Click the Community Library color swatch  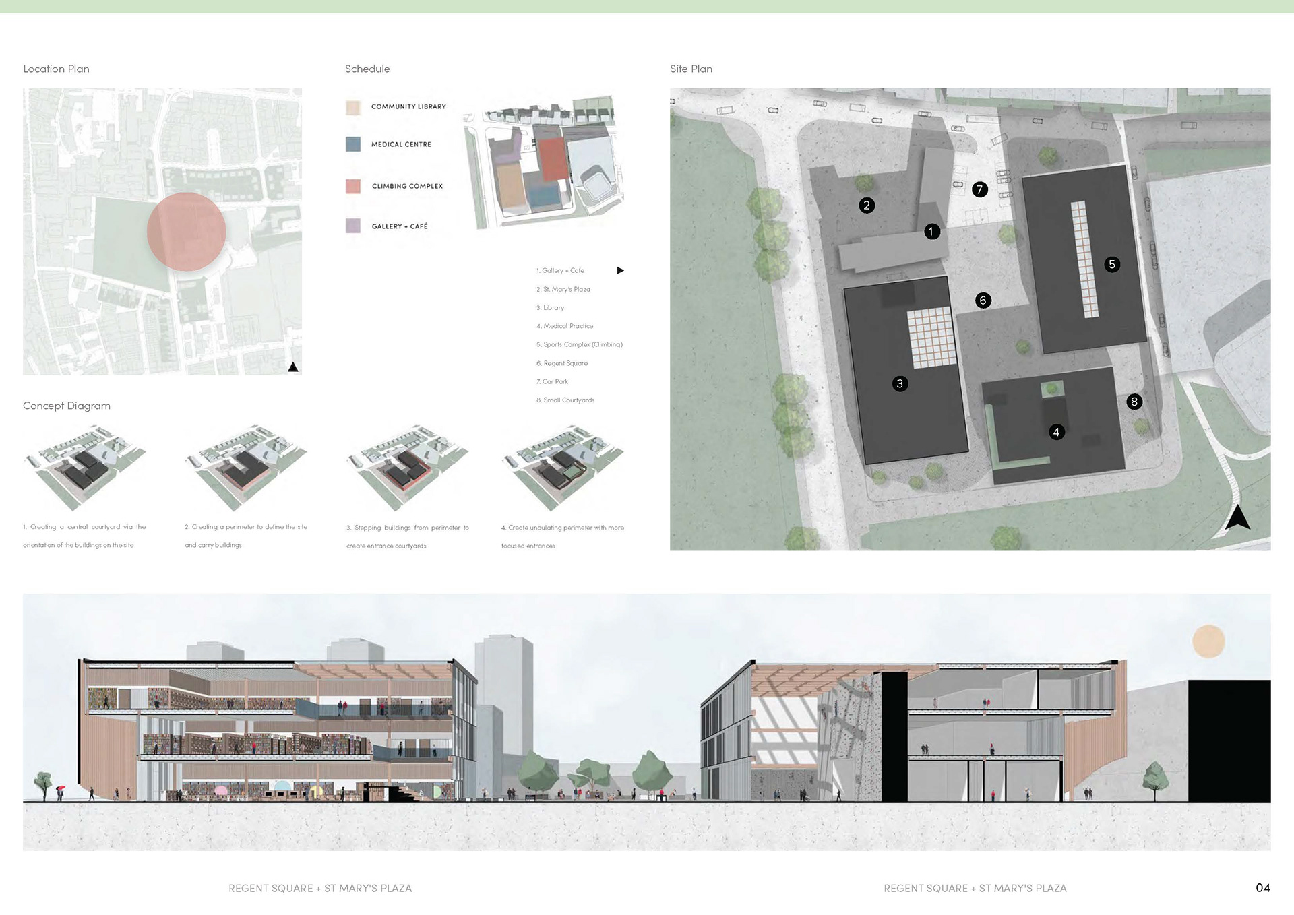coord(353,107)
